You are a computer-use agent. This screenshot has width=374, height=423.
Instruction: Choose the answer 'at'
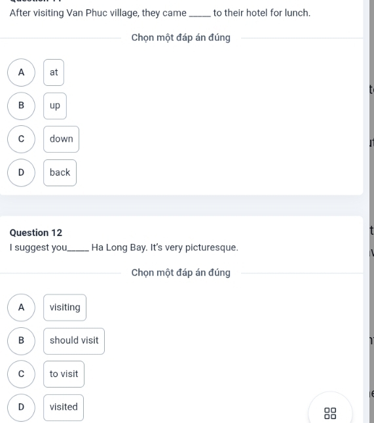pyautogui.click(x=54, y=72)
